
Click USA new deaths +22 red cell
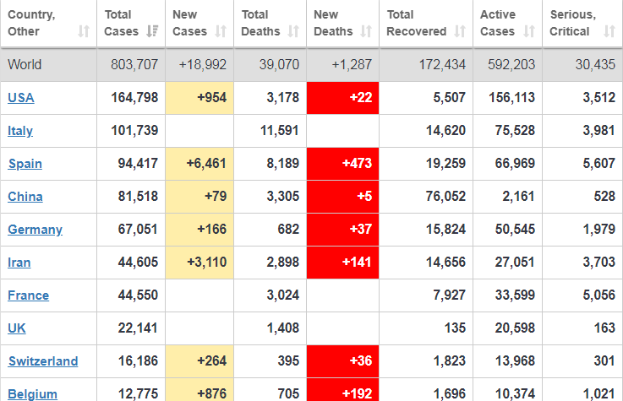click(342, 98)
